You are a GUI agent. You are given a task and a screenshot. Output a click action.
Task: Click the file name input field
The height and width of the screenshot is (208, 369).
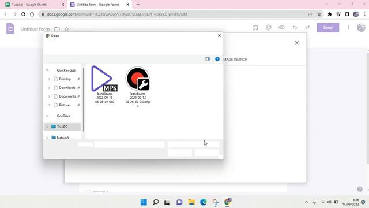point(129,144)
